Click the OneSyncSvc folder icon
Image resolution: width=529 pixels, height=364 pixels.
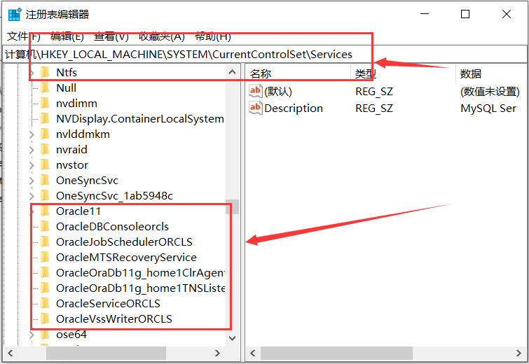coord(45,181)
